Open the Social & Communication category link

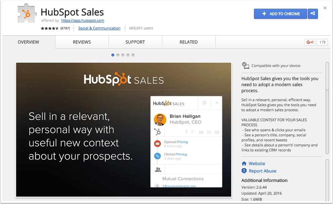point(99,28)
